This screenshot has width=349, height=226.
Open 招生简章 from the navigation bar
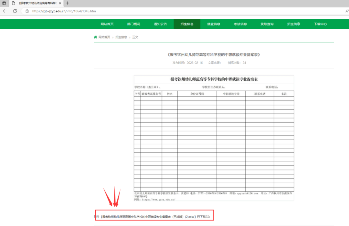[293, 24]
